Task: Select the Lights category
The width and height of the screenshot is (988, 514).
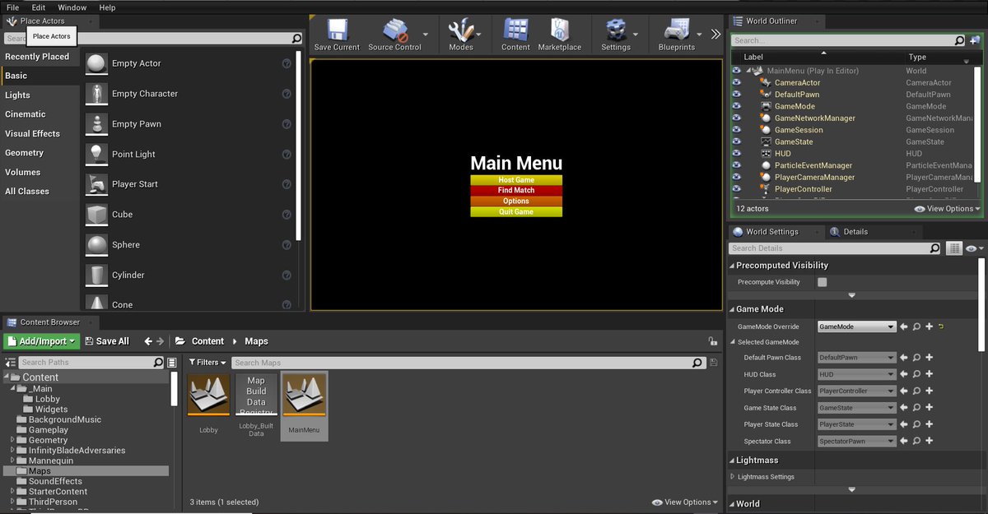Action: coord(17,95)
